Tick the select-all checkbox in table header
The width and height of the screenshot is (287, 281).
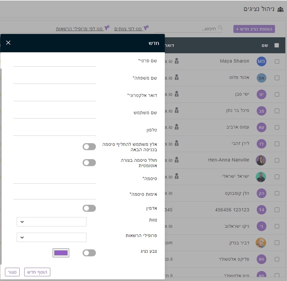point(277,45)
